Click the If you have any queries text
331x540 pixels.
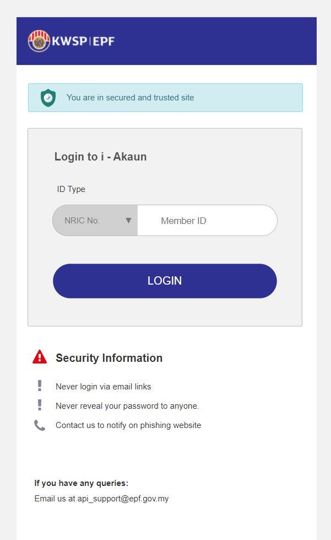click(81, 483)
